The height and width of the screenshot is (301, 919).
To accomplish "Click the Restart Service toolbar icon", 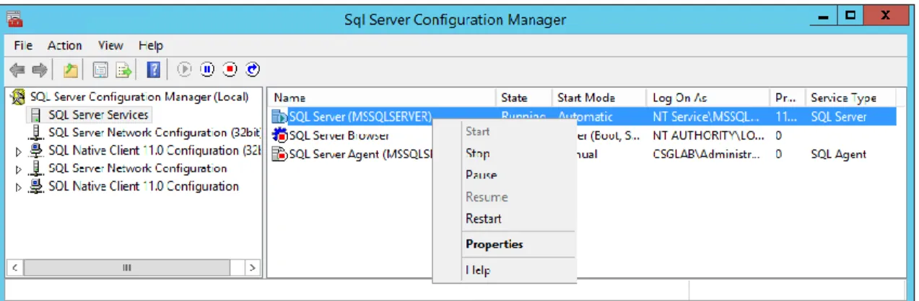I will (x=253, y=69).
